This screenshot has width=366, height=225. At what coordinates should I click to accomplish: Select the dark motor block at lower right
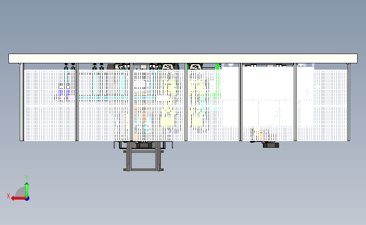[271, 145]
